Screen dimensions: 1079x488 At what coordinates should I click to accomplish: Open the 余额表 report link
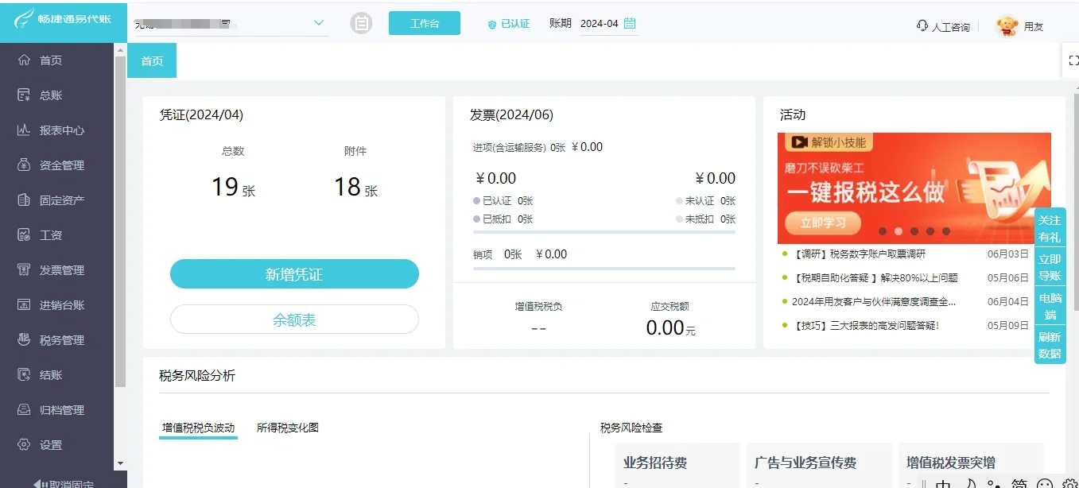pos(294,319)
